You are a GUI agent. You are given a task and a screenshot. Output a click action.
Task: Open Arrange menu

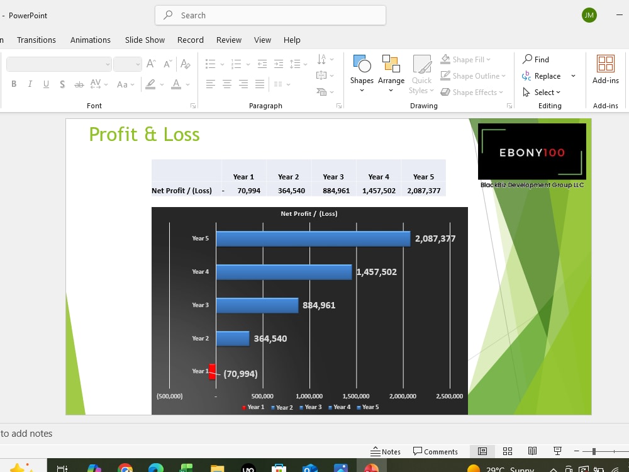click(x=391, y=74)
